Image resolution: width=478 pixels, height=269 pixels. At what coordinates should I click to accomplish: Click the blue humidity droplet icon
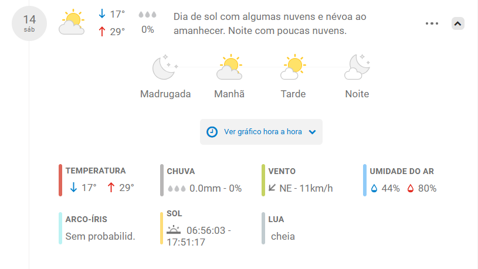click(x=374, y=189)
